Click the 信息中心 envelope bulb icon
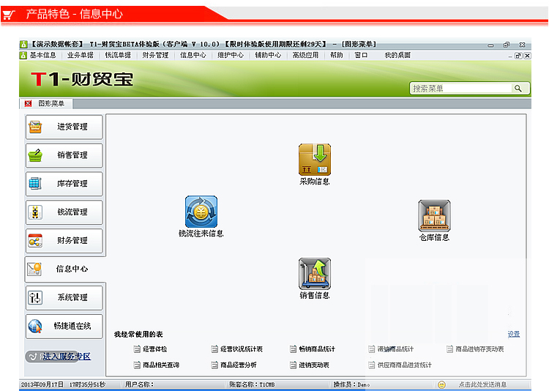This screenshot has width=549, height=391. click(34, 269)
